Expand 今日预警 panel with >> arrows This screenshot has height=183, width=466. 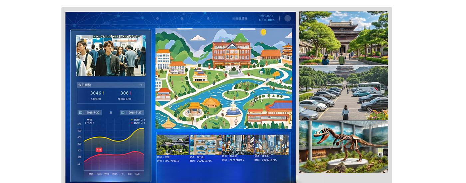click(x=141, y=85)
